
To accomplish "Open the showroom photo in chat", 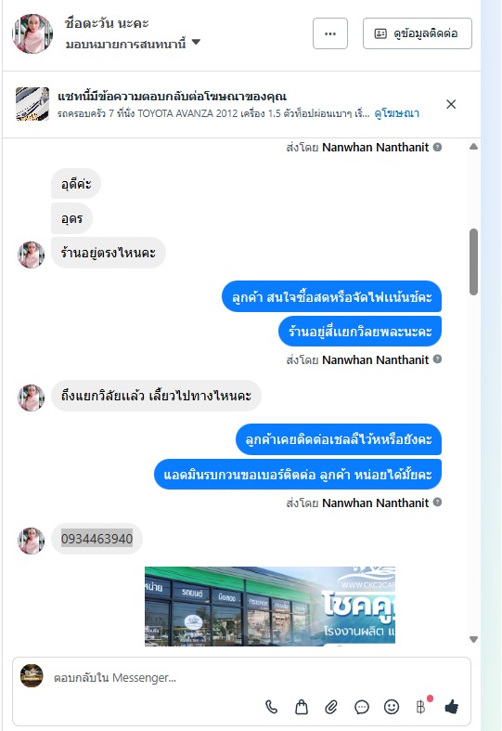I will [x=270, y=606].
